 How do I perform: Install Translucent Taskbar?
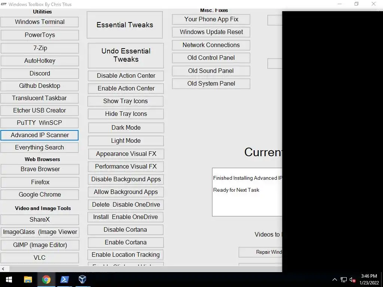tap(40, 98)
